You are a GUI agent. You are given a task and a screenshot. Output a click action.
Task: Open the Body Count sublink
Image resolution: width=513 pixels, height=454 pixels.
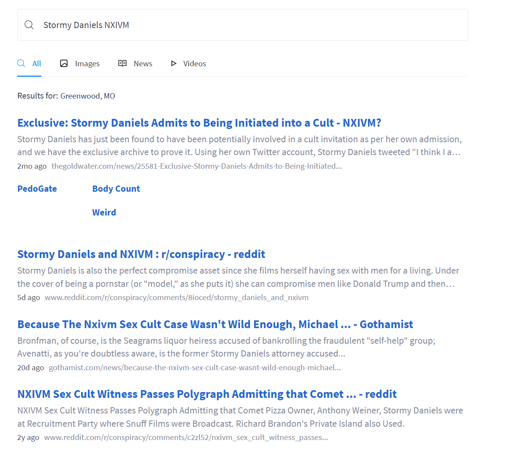[x=116, y=189]
